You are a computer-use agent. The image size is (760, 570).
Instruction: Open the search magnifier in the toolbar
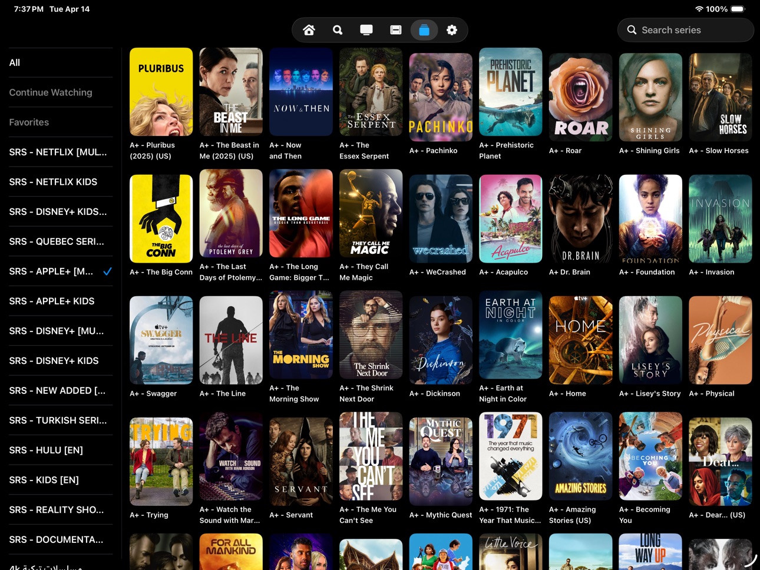point(338,30)
